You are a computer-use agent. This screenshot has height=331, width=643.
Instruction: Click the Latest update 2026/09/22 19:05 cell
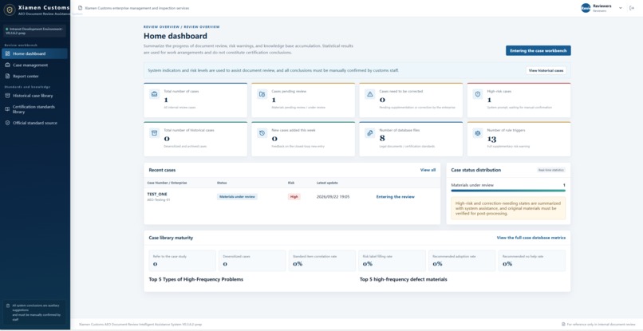[333, 197]
